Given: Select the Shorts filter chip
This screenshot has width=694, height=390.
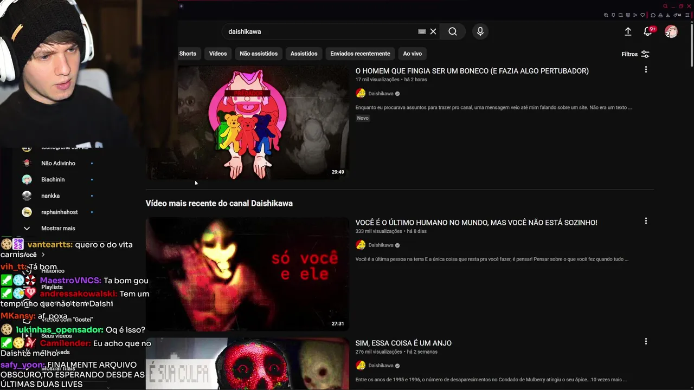Looking at the screenshot, I should [x=188, y=54].
